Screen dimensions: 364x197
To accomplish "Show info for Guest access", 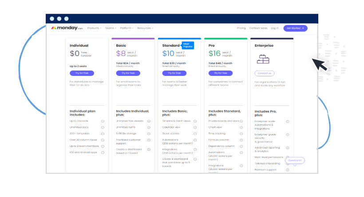I will click(195, 134).
